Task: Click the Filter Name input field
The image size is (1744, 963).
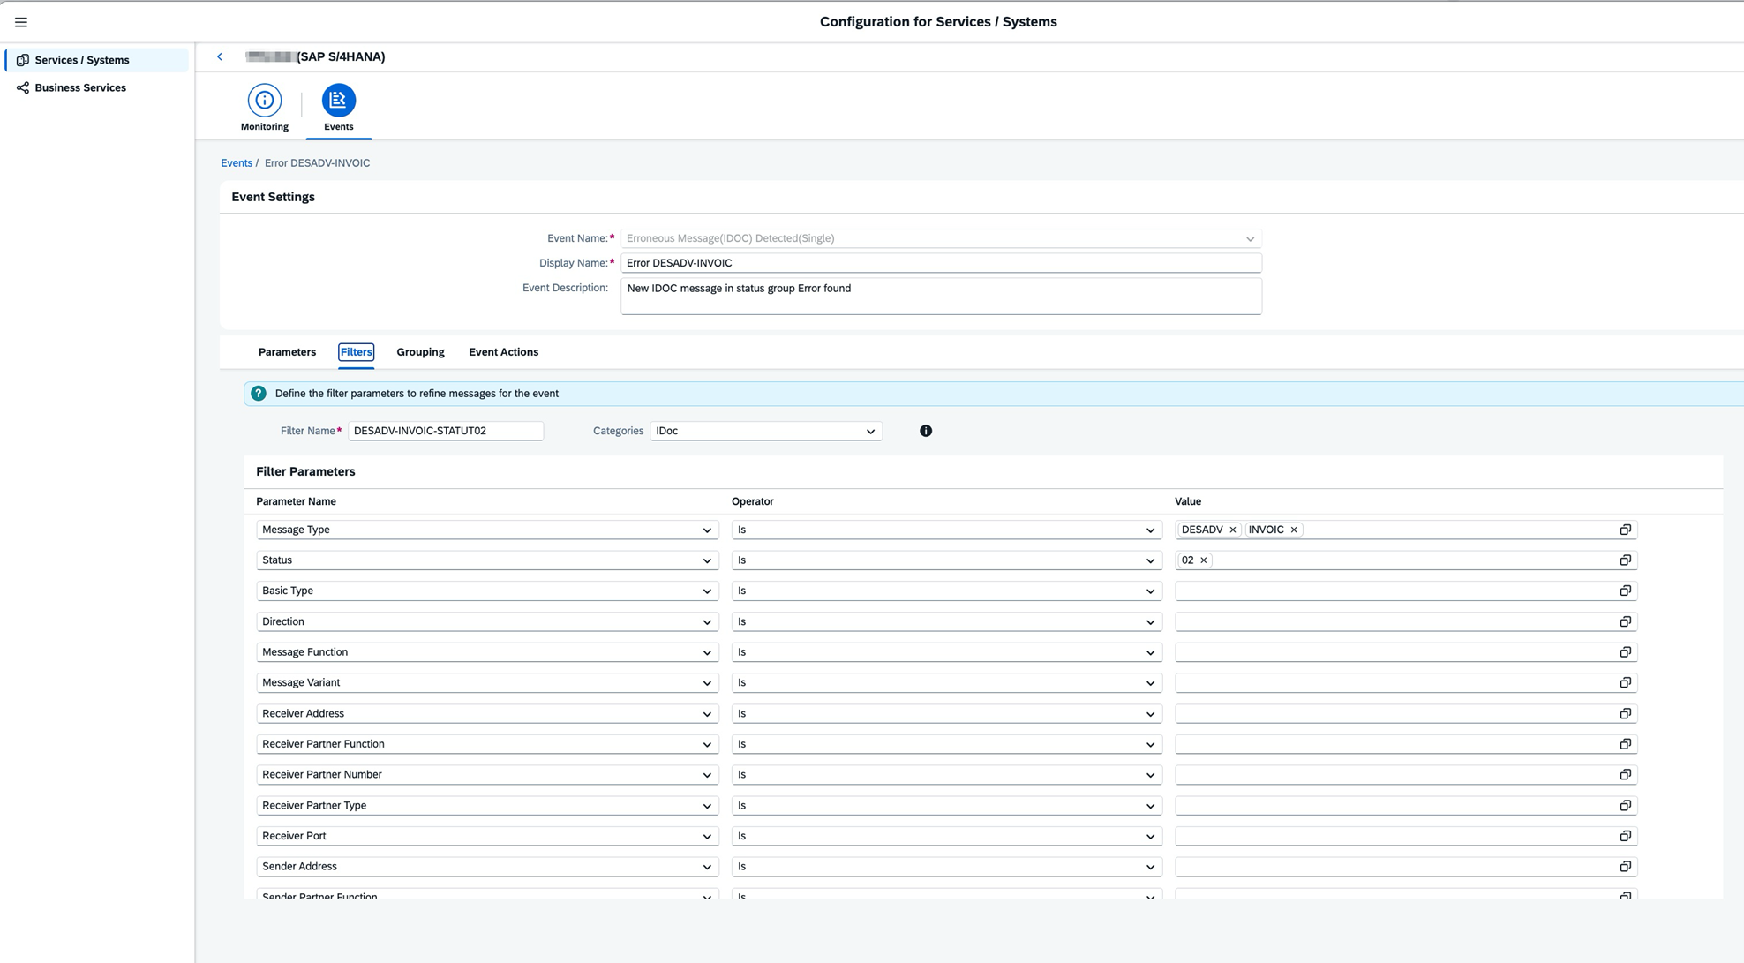Action: click(x=445, y=431)
